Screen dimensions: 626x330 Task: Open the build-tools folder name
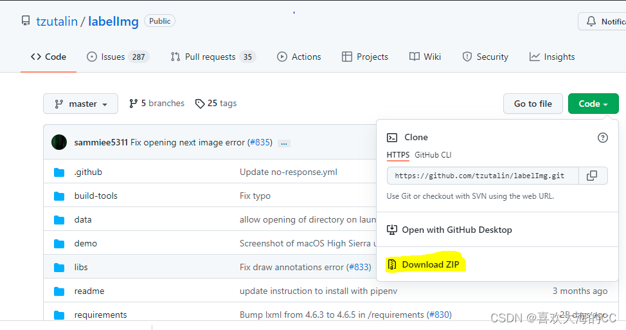(96, 196)
